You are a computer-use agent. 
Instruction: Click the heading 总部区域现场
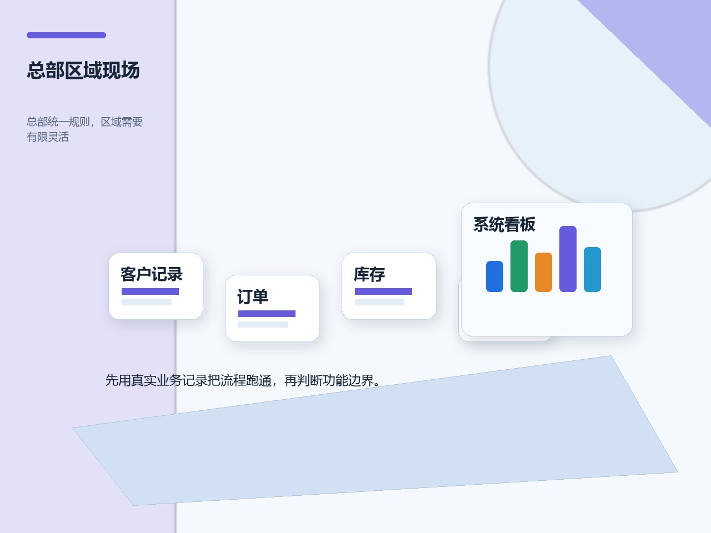(83, 71)
